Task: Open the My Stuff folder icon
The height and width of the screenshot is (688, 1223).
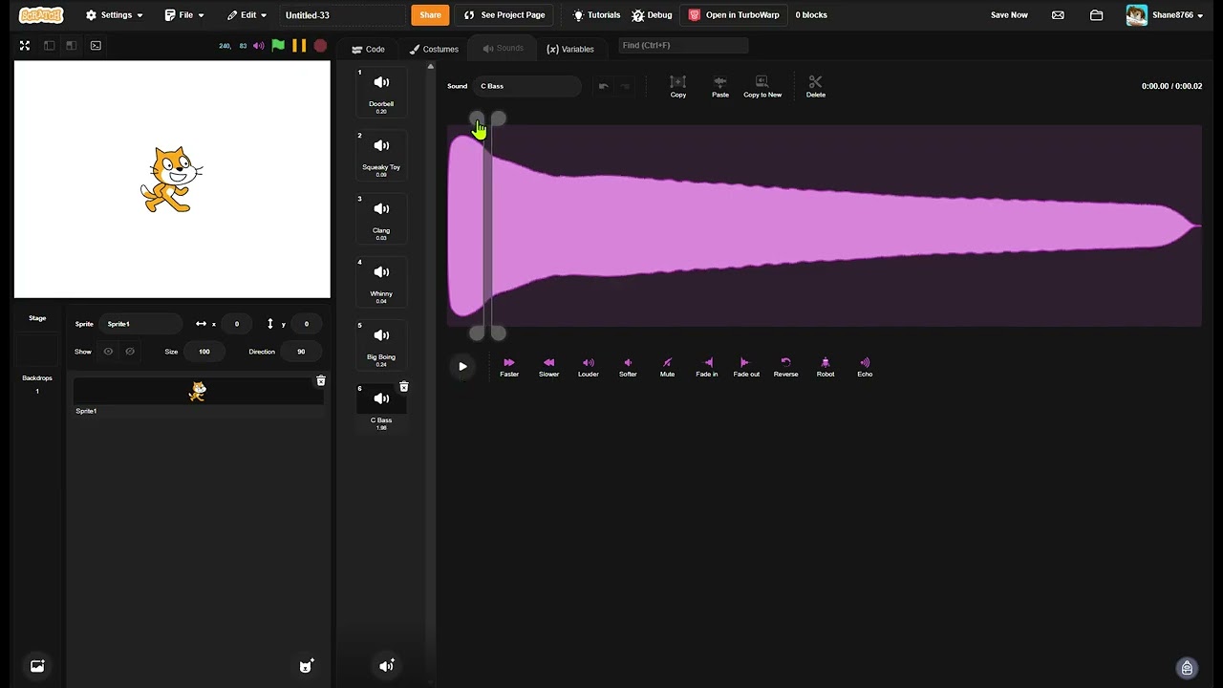Action: [x=1097, y=15]
